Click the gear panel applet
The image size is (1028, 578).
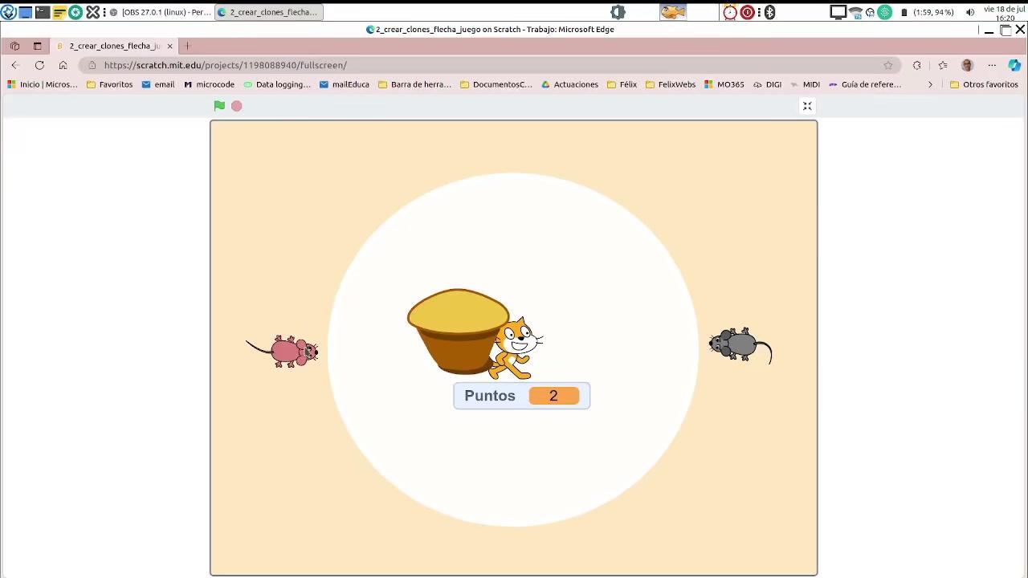pos(618,12)
